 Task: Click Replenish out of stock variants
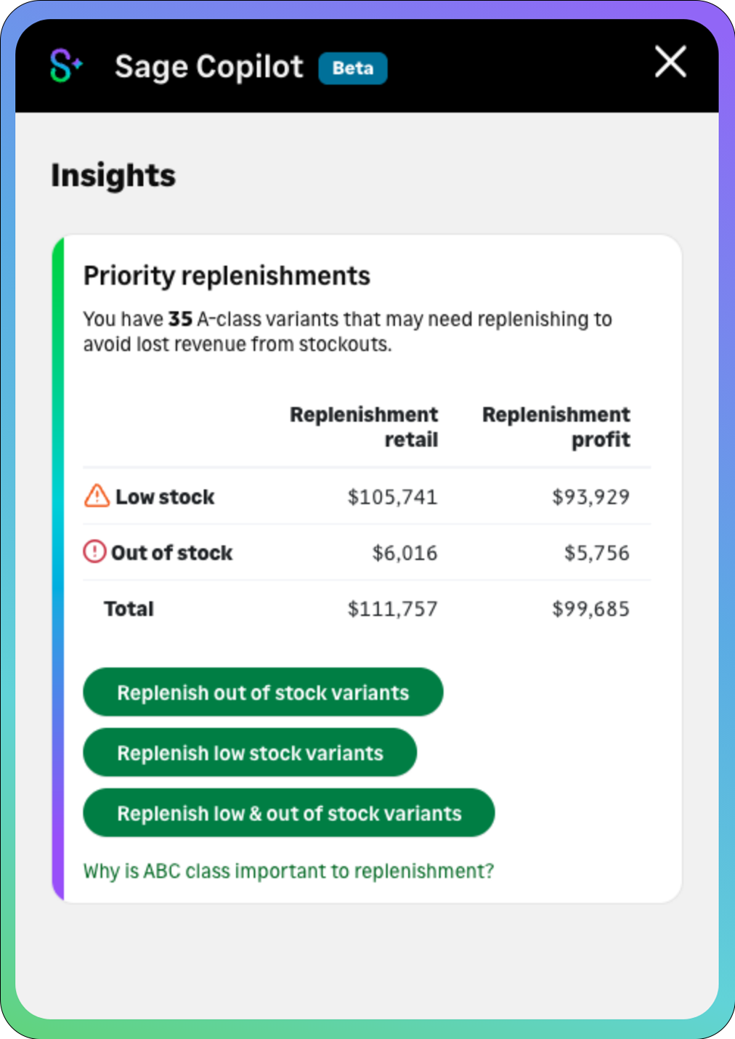(x=262, y=692)
